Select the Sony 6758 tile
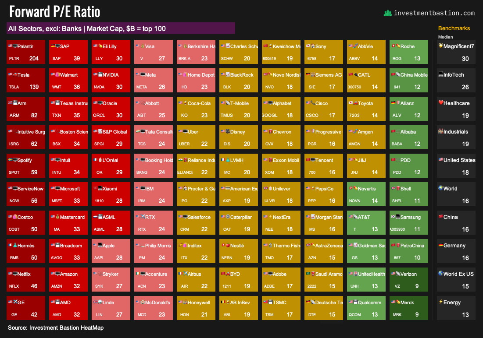 pos(323,52)
